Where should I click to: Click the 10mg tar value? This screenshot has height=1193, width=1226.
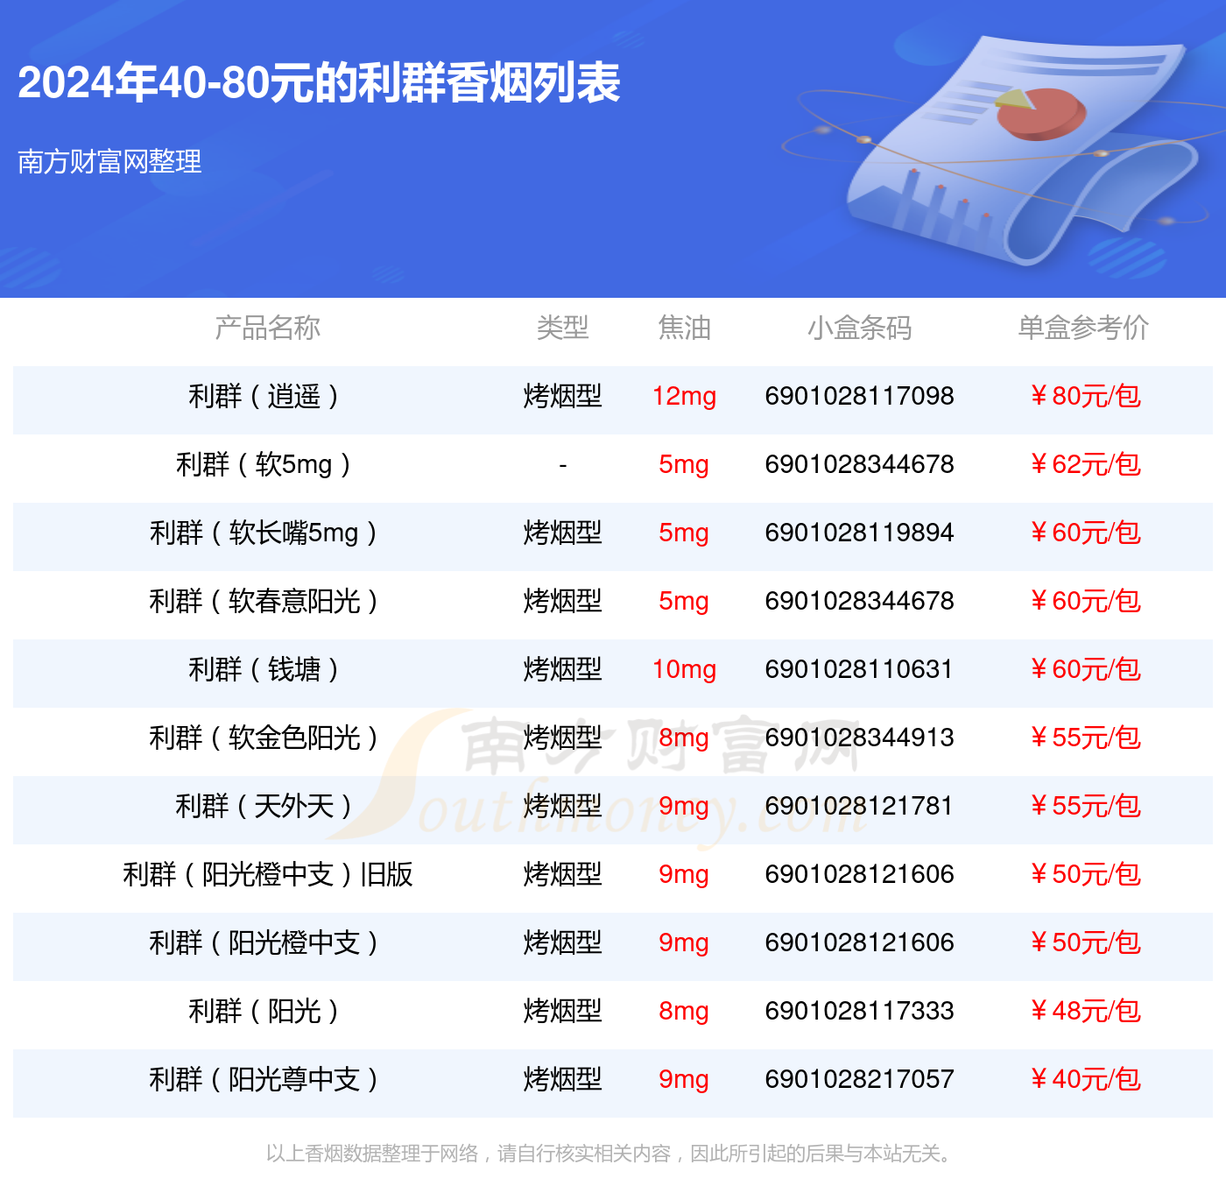point(684,669)
